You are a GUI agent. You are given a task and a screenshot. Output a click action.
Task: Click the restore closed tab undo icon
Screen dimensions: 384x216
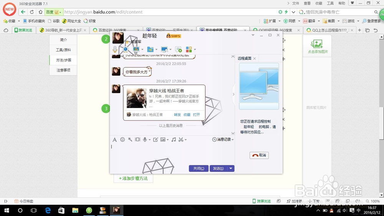[x=376, y=30]
